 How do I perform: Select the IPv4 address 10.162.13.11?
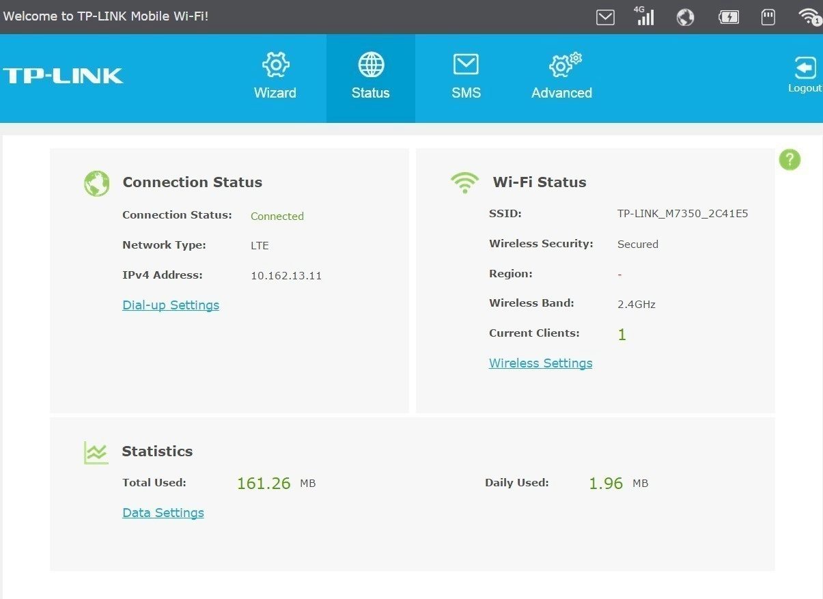click(286, 276)
